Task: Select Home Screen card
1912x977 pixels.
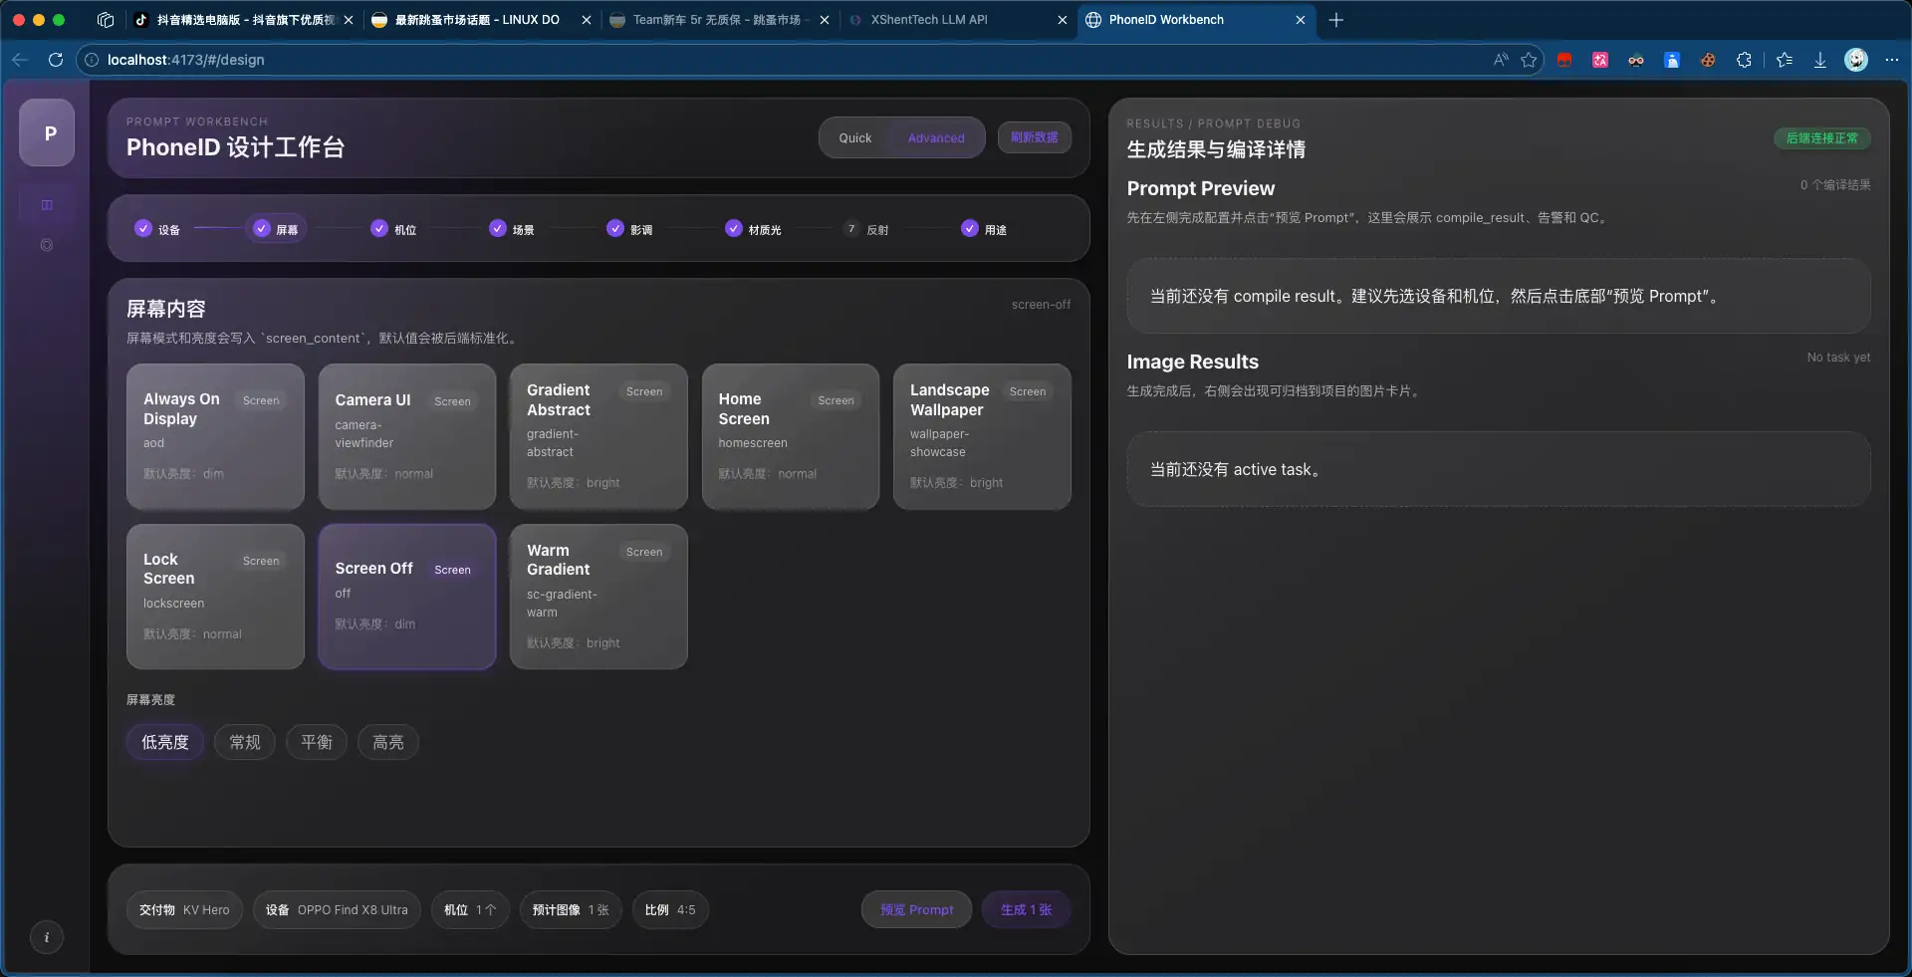Action: (x=791, y=436)
